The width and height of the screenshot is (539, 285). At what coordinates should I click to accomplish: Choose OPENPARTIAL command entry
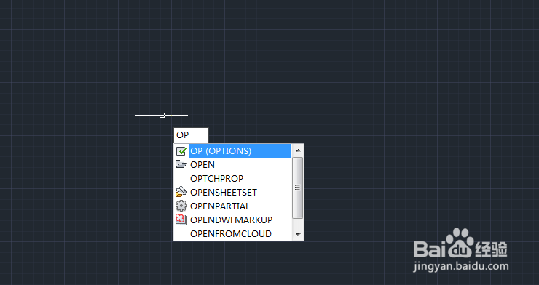pos(233,206)
